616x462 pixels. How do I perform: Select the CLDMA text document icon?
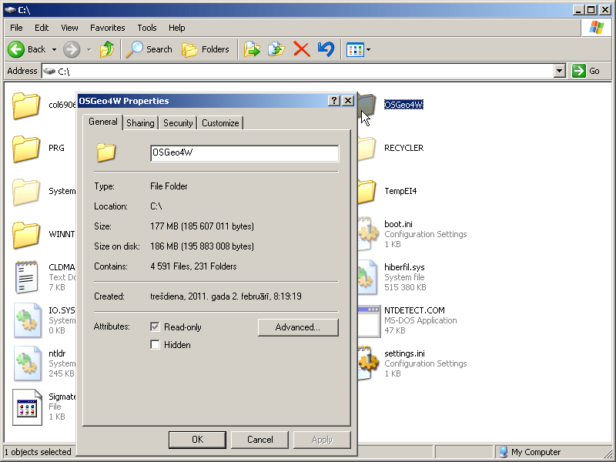pyautogui.click(x=27, y=277)
